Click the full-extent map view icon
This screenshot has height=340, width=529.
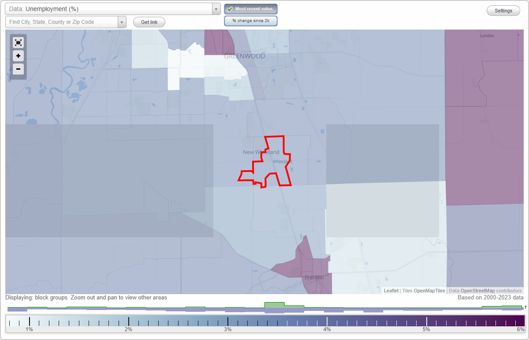pyautogui.click(x=18, y=42)
